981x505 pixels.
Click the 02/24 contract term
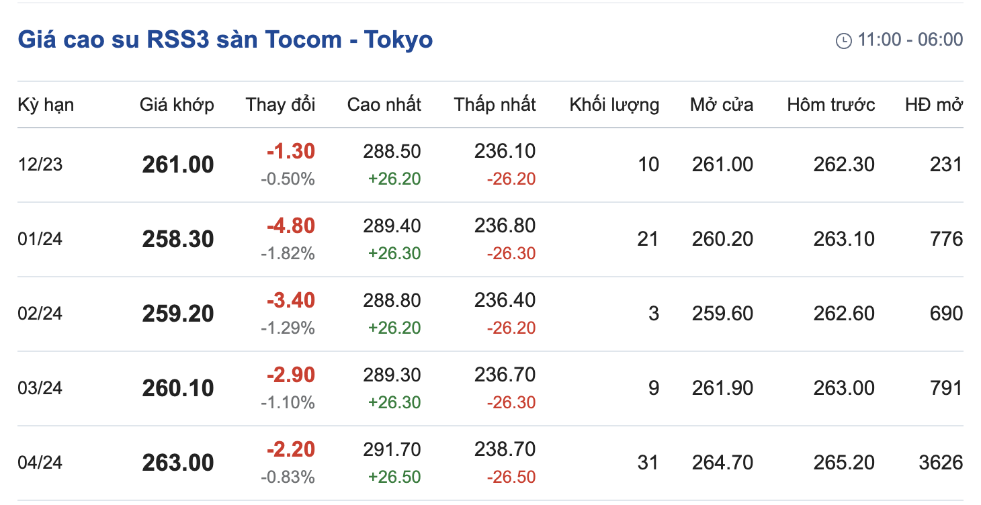(40, 314)
